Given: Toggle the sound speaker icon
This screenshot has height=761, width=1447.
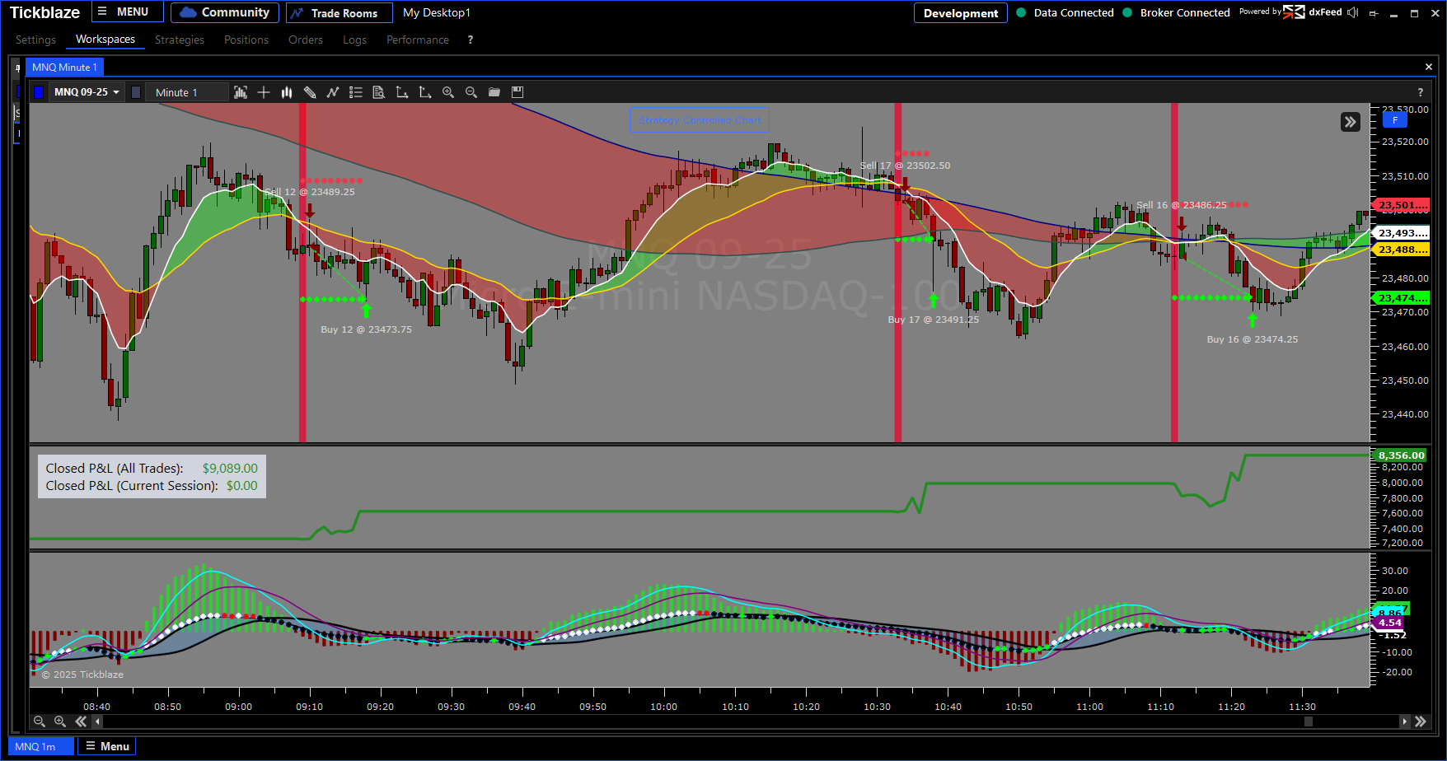Looking at the screenshot, I should [1352, 12].
